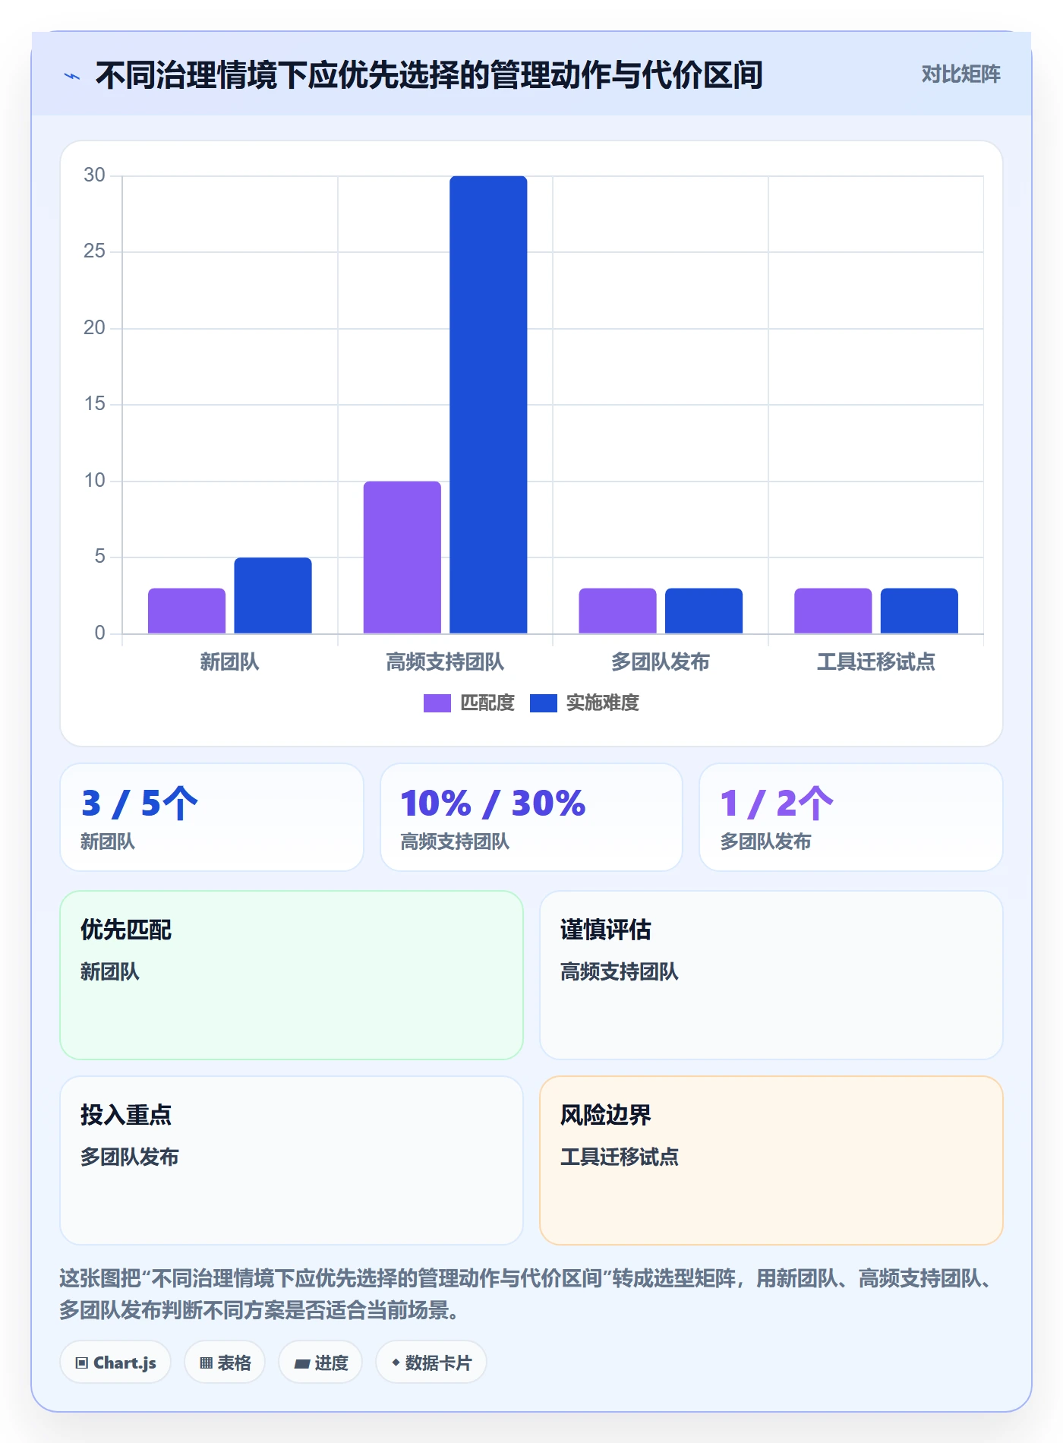
Task: Click the purple 匹配度 bar for 新团队
Action: 187,611
